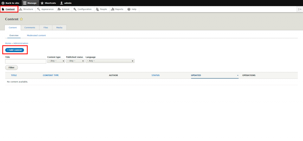Open the Content type dropdown

click(x=56, y=61)
